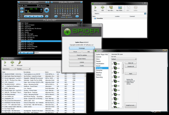Open Recording section in Options
169x115 pixels.
pos(99,77)
